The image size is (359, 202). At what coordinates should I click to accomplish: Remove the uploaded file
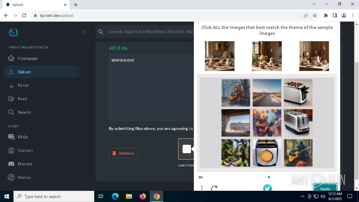coord(123,153)
